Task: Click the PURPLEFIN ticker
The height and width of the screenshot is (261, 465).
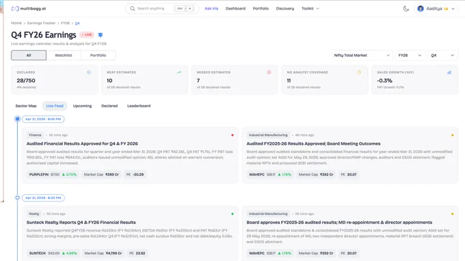Action: [39, 174]
